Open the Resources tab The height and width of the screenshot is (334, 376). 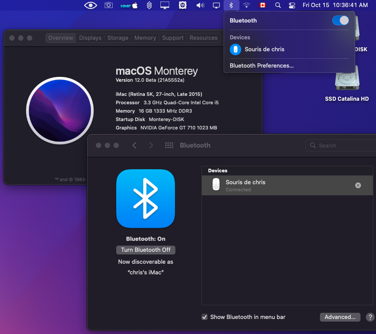[203, 38]
